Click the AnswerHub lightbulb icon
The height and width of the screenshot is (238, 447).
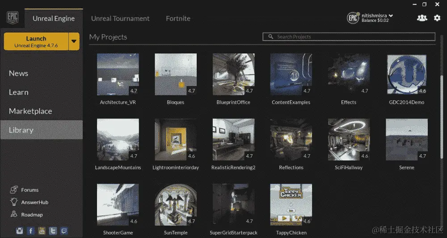(14, 202)
